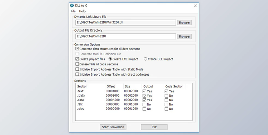The width and height of the screenshot is (268, 135).
Task: Click the Offset column header
Action: [x=114, y=86]
